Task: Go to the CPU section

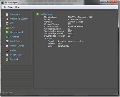Action: 12,23
